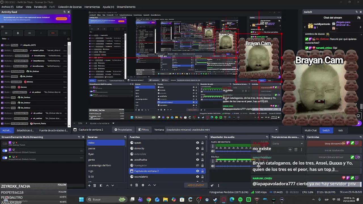Add a scene transition with plus
This screenshot has width=363, height=204.
coord(290,150)
